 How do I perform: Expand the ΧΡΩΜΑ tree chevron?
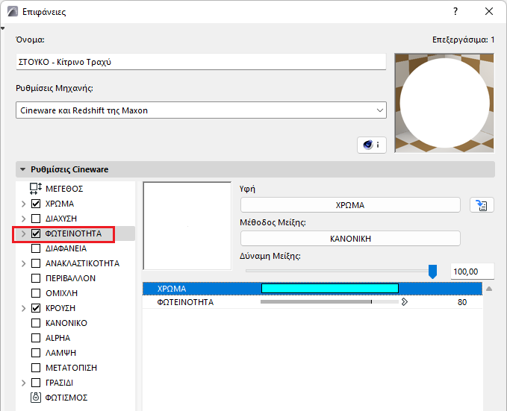click(x=23, y=204)
